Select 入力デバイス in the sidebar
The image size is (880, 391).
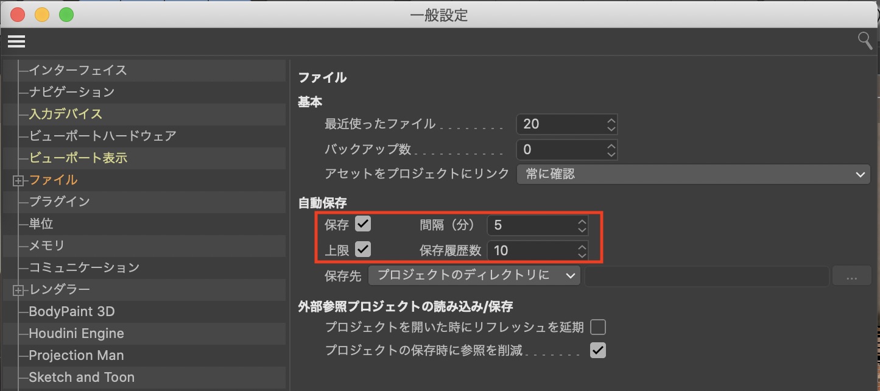coord(66,114)
